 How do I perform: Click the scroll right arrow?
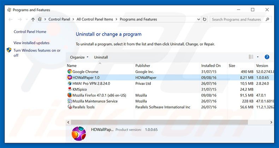pos(271,122)
